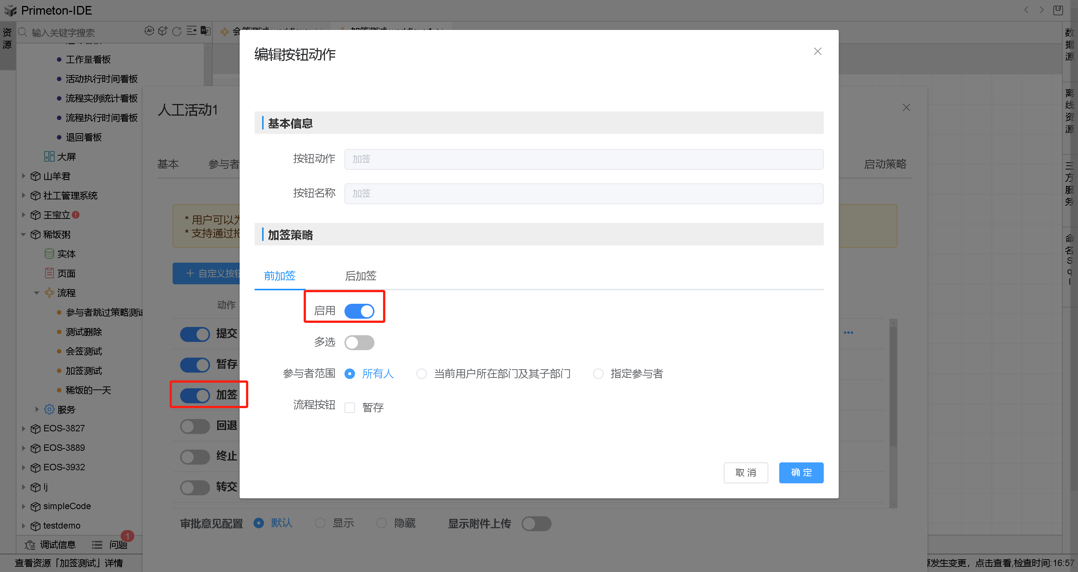Click the refresh icon in resource panel
Image resolution: width=1078 pixels, height=572 pixels.
[177, 31]
